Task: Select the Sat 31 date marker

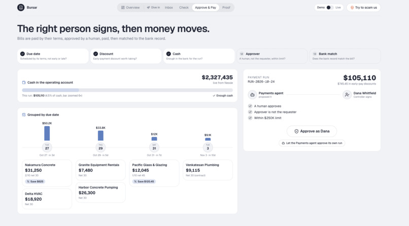Action: click(x=154, y=147)
